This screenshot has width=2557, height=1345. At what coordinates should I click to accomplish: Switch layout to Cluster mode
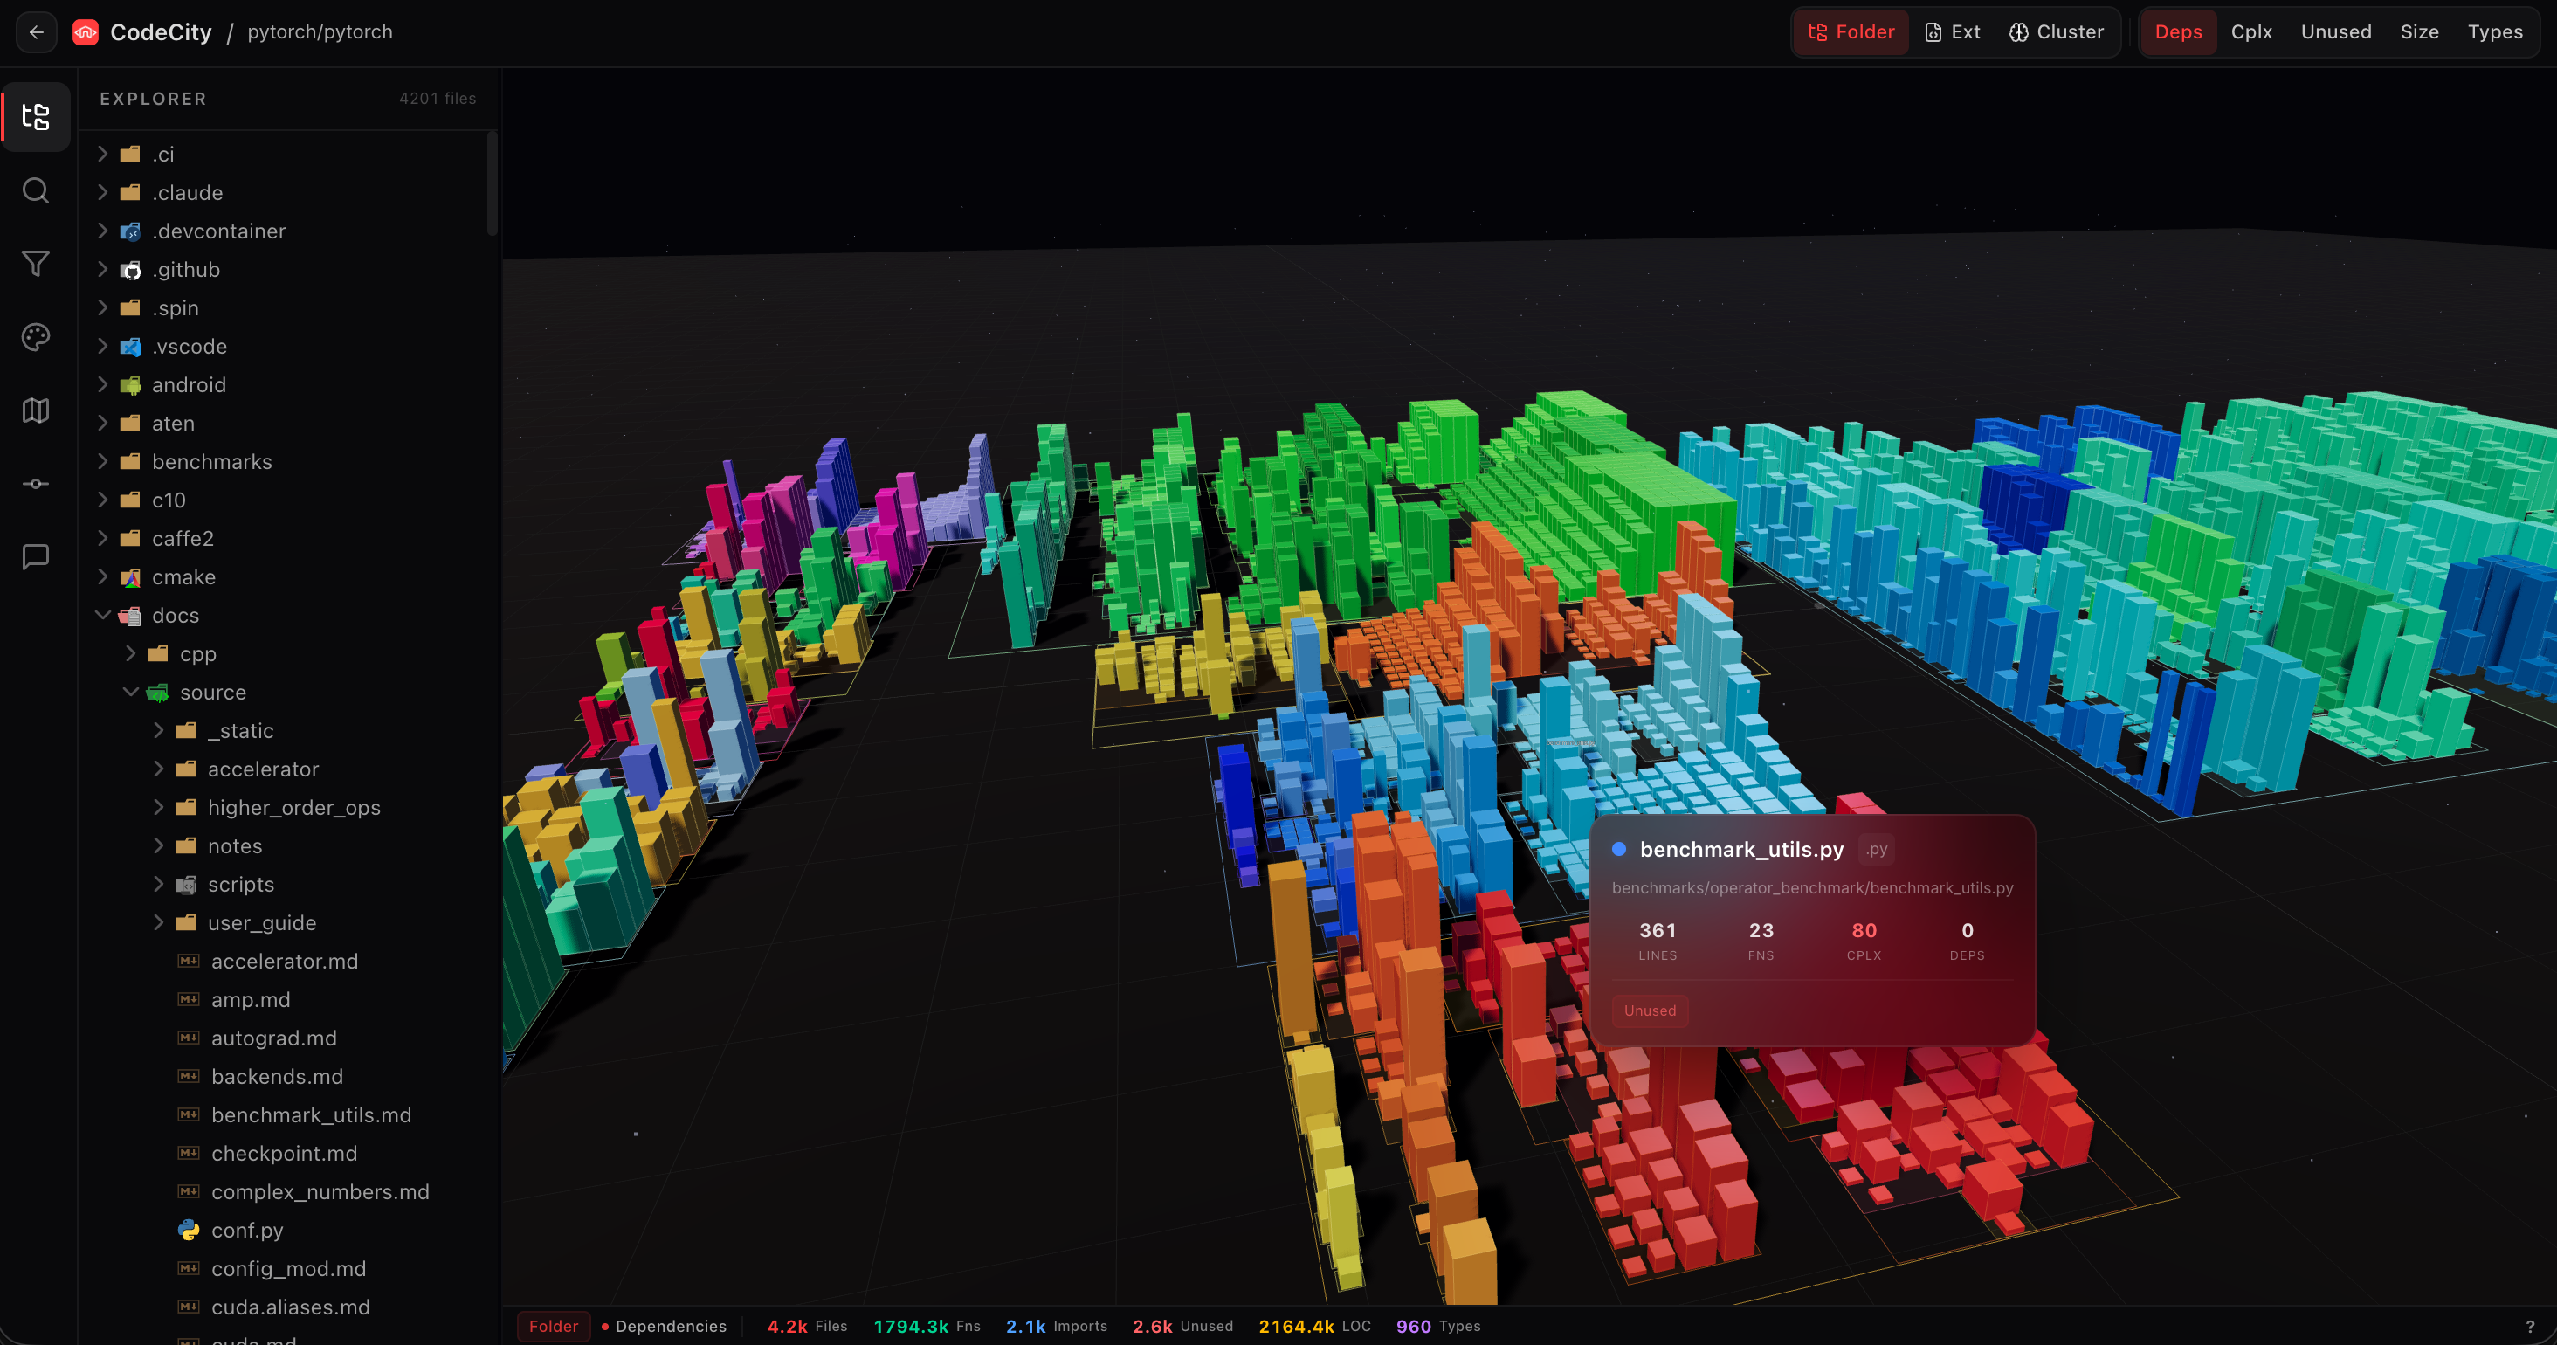tap(2056, 31)
